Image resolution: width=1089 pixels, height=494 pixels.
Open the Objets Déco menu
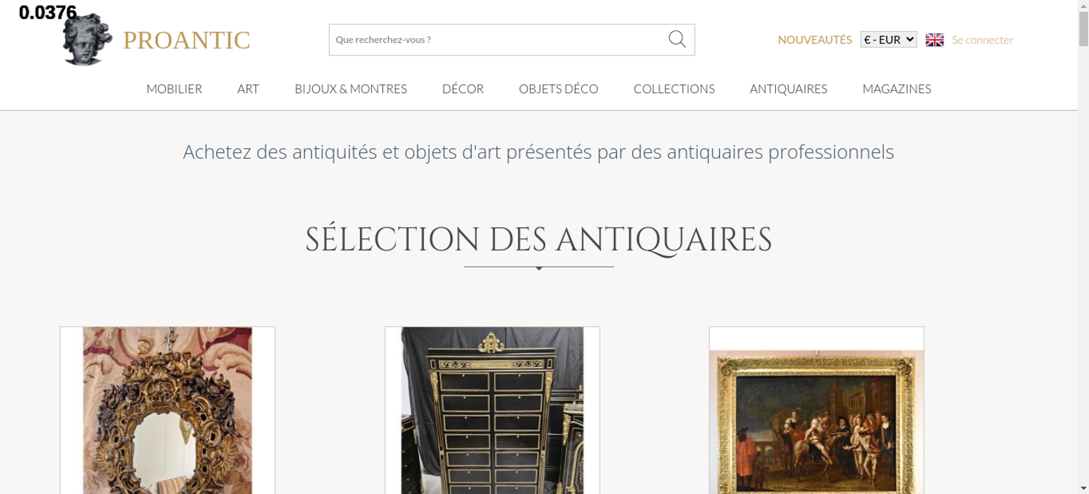point(559,89)
